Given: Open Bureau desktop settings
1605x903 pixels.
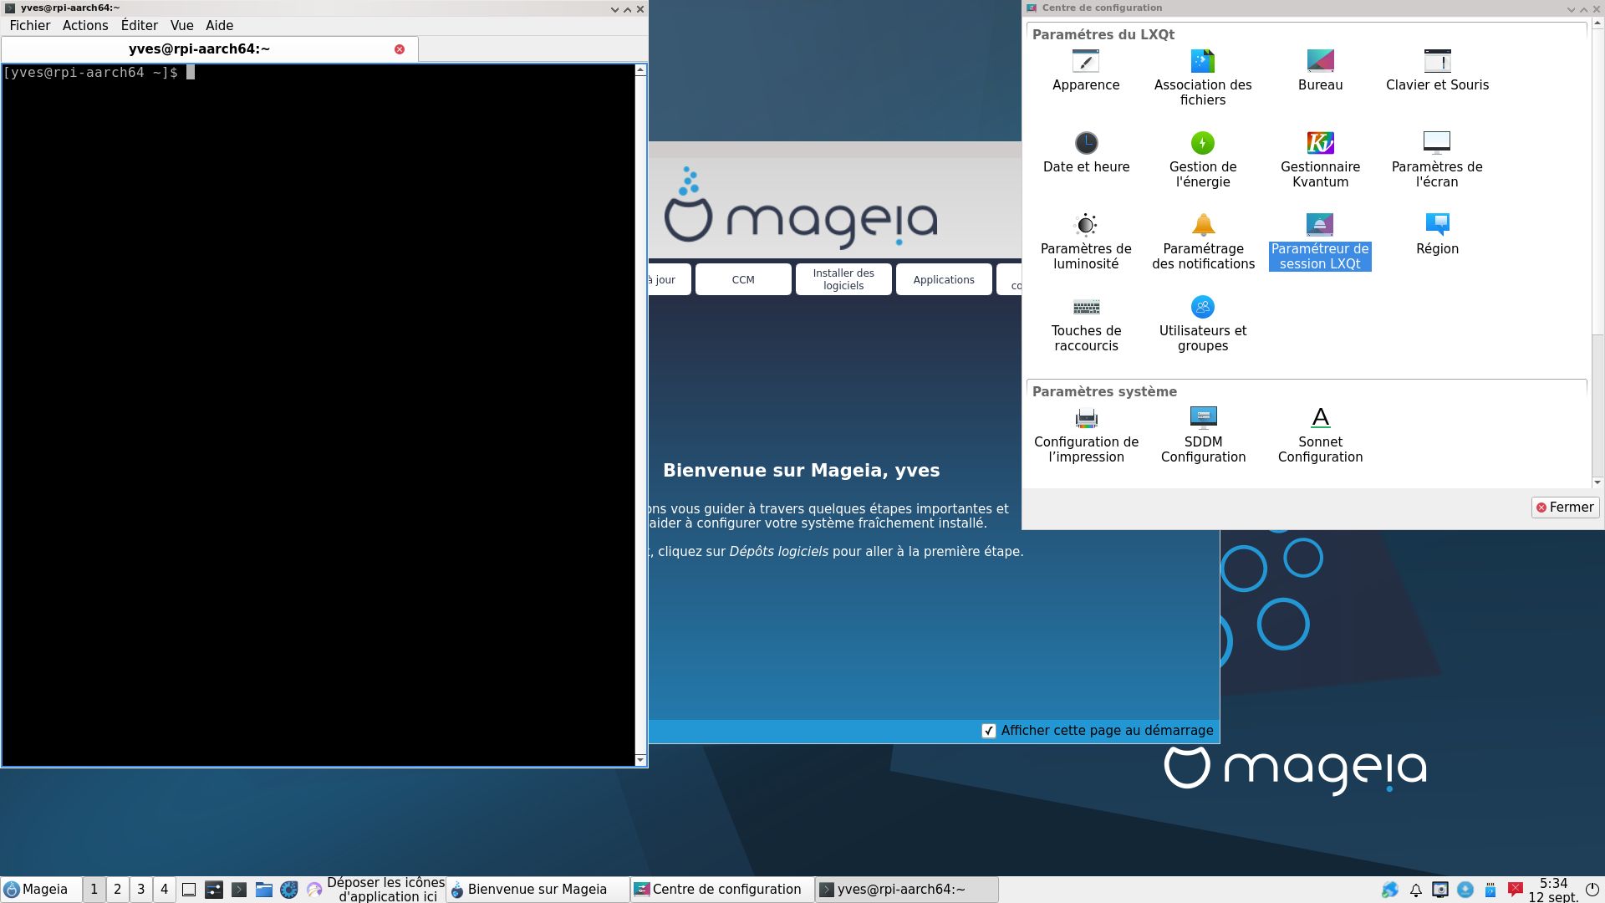Looking at the screenshot, I should click(x=1320, y=70).
